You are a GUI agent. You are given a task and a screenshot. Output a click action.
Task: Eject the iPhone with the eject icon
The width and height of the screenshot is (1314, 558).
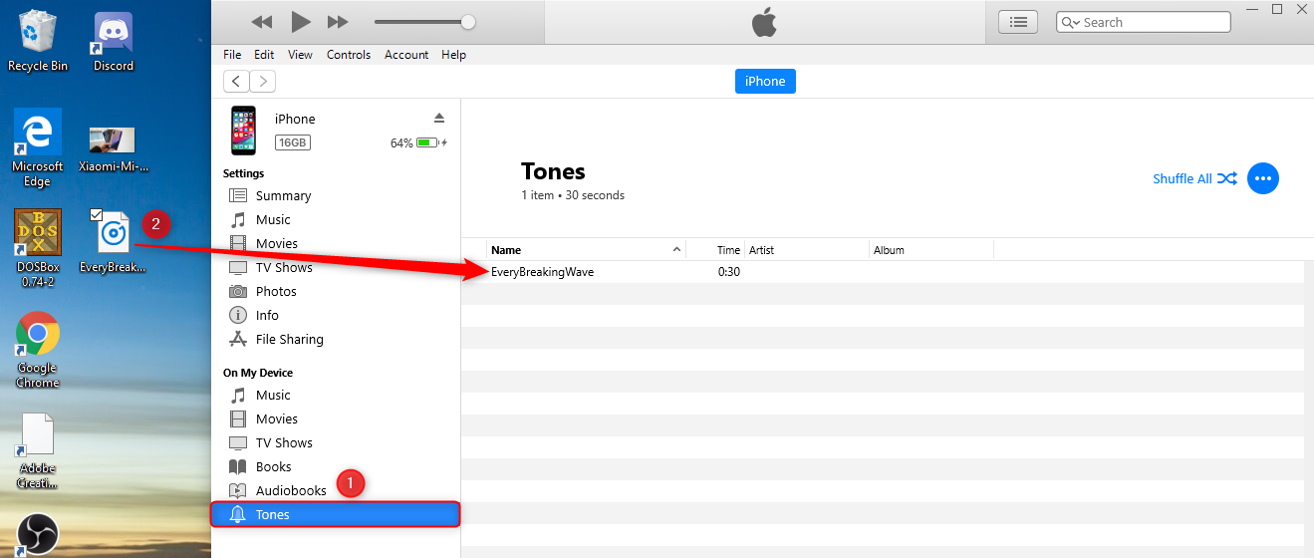[x=439, y=118]
